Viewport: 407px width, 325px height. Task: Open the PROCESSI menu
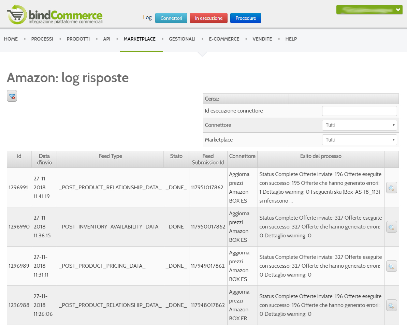tap(42, 39)
